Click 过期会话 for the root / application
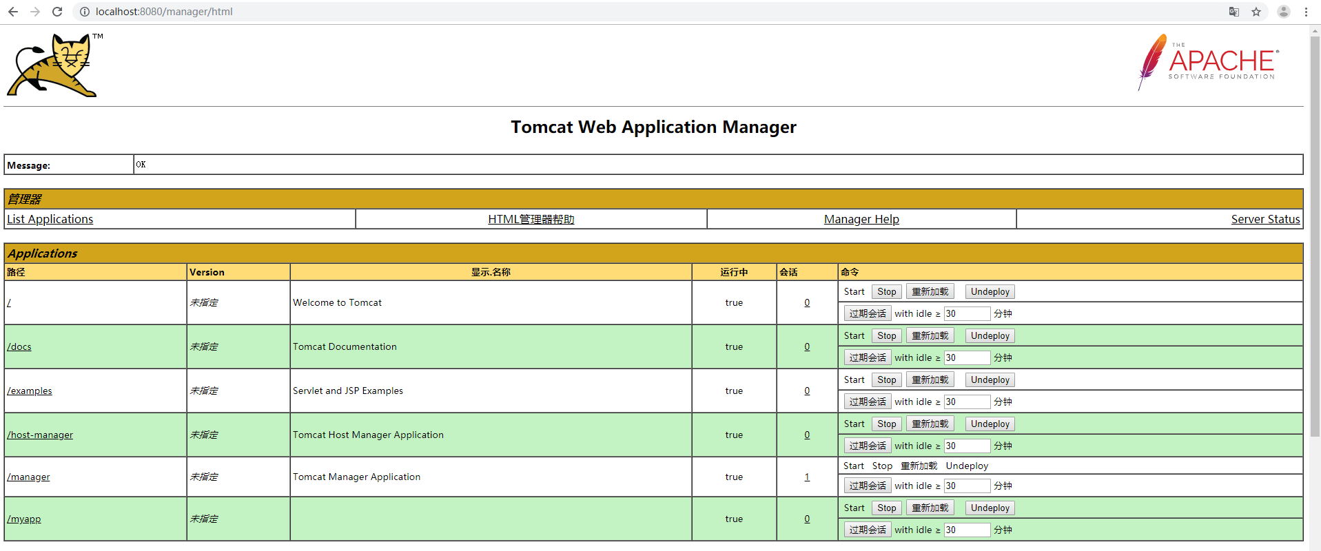1321x551 pixels. (868, 313)
